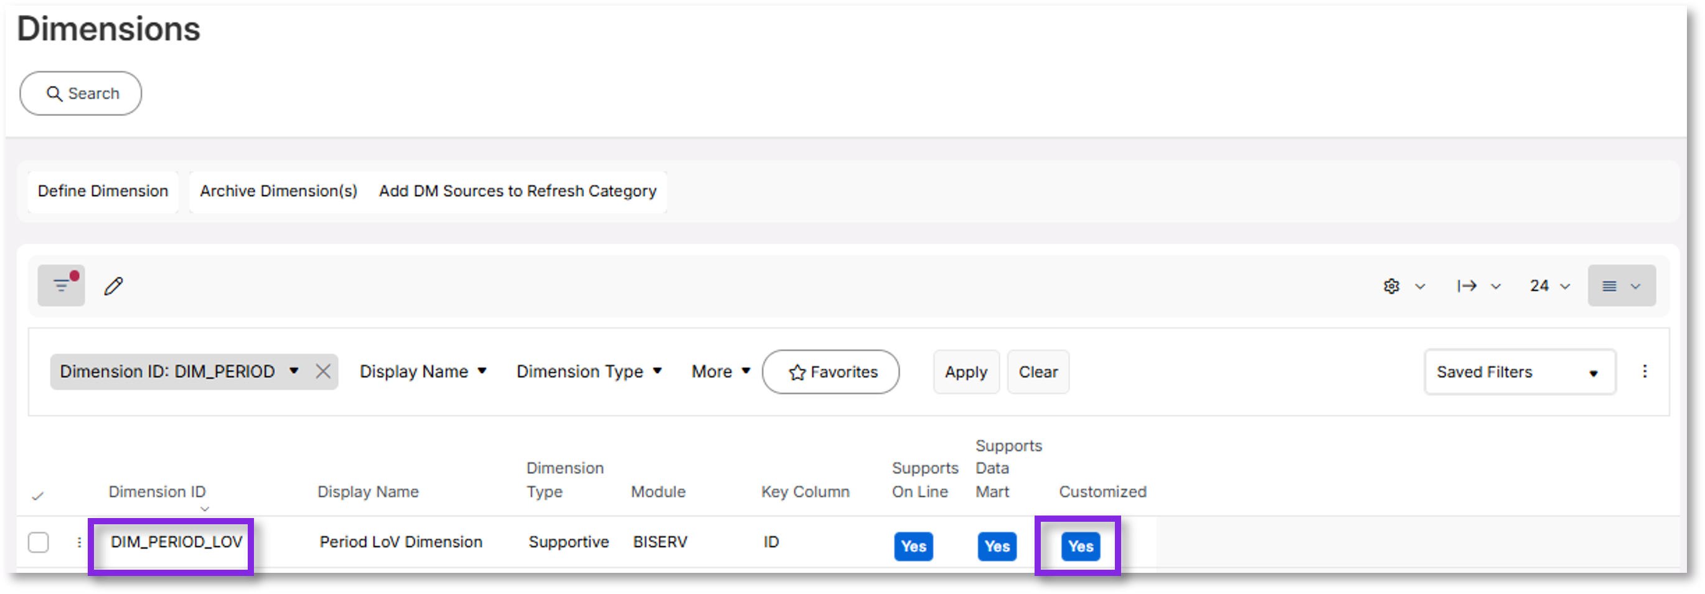Image resolution: width=1705 pixels, height=594 pixels.
Task: Click the Supportive type cell
Action: (568, 542)
